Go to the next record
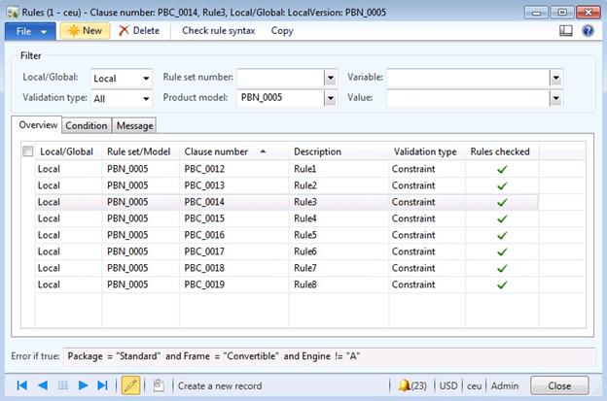The image size is (607, 401). pyautogui.click(x=83, y=385)
